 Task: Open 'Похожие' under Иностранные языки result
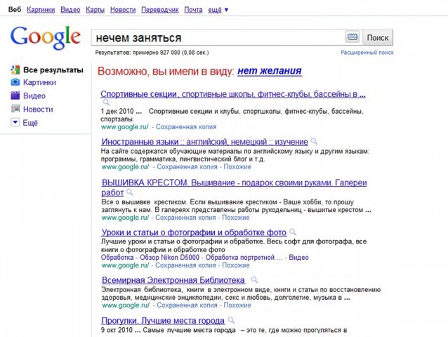(237, 167)
